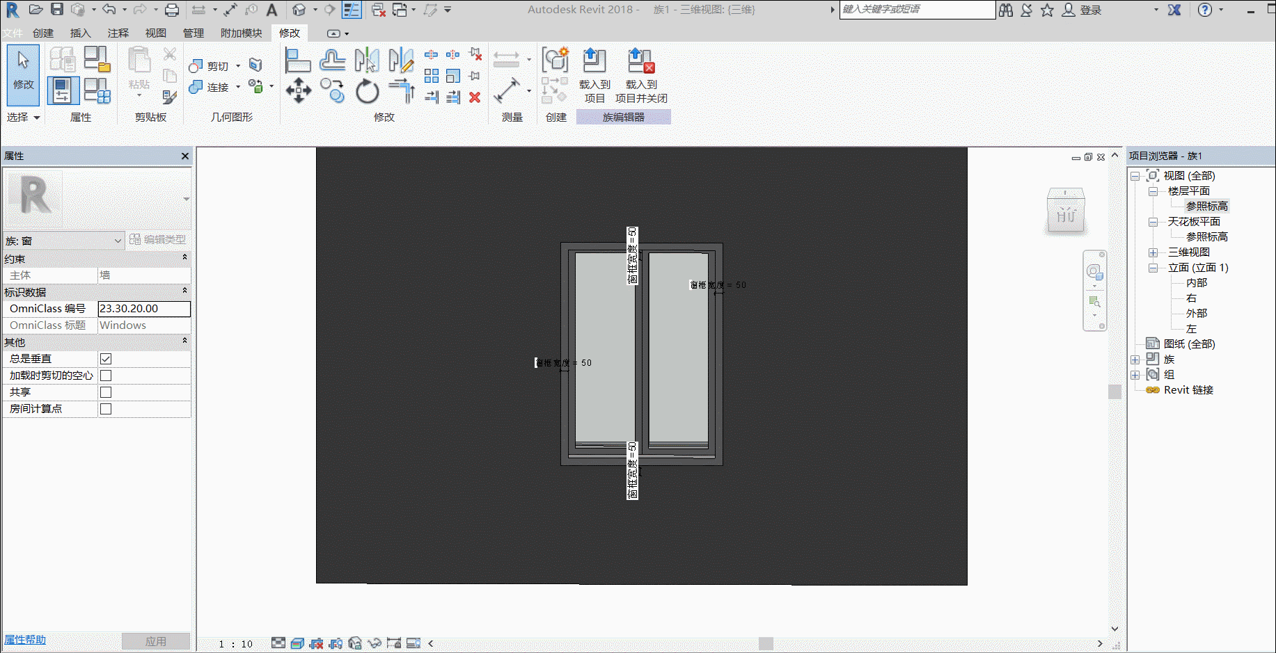Open the 族: 窗 type dropdown
The width and height of the screenshot is (1276, 653).
[64, 241]
